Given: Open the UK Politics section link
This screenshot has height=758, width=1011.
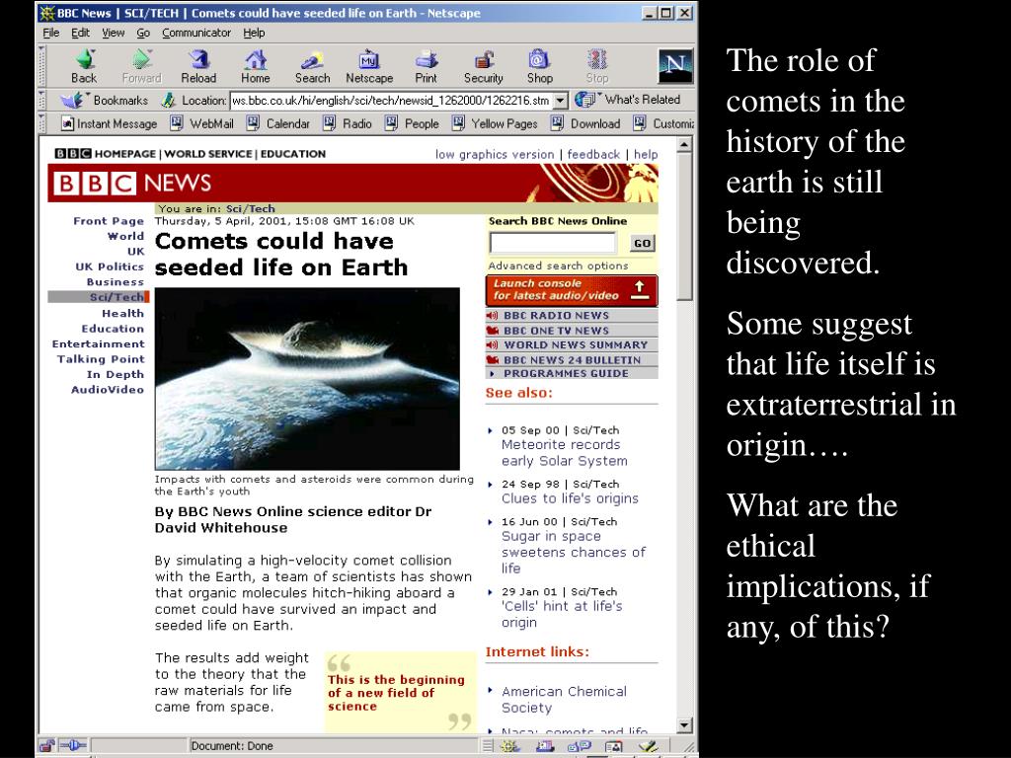Looking at the screenshot, I should [110, 266].
